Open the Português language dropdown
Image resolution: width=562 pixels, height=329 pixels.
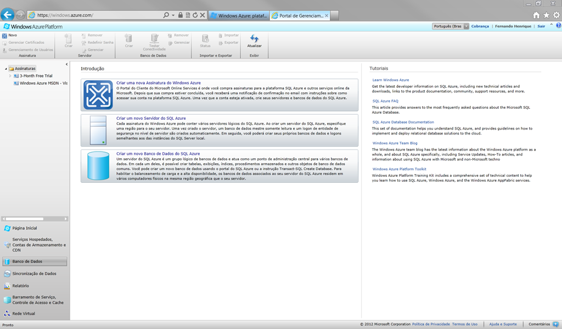pyautogui.click(x=466, y=26)
